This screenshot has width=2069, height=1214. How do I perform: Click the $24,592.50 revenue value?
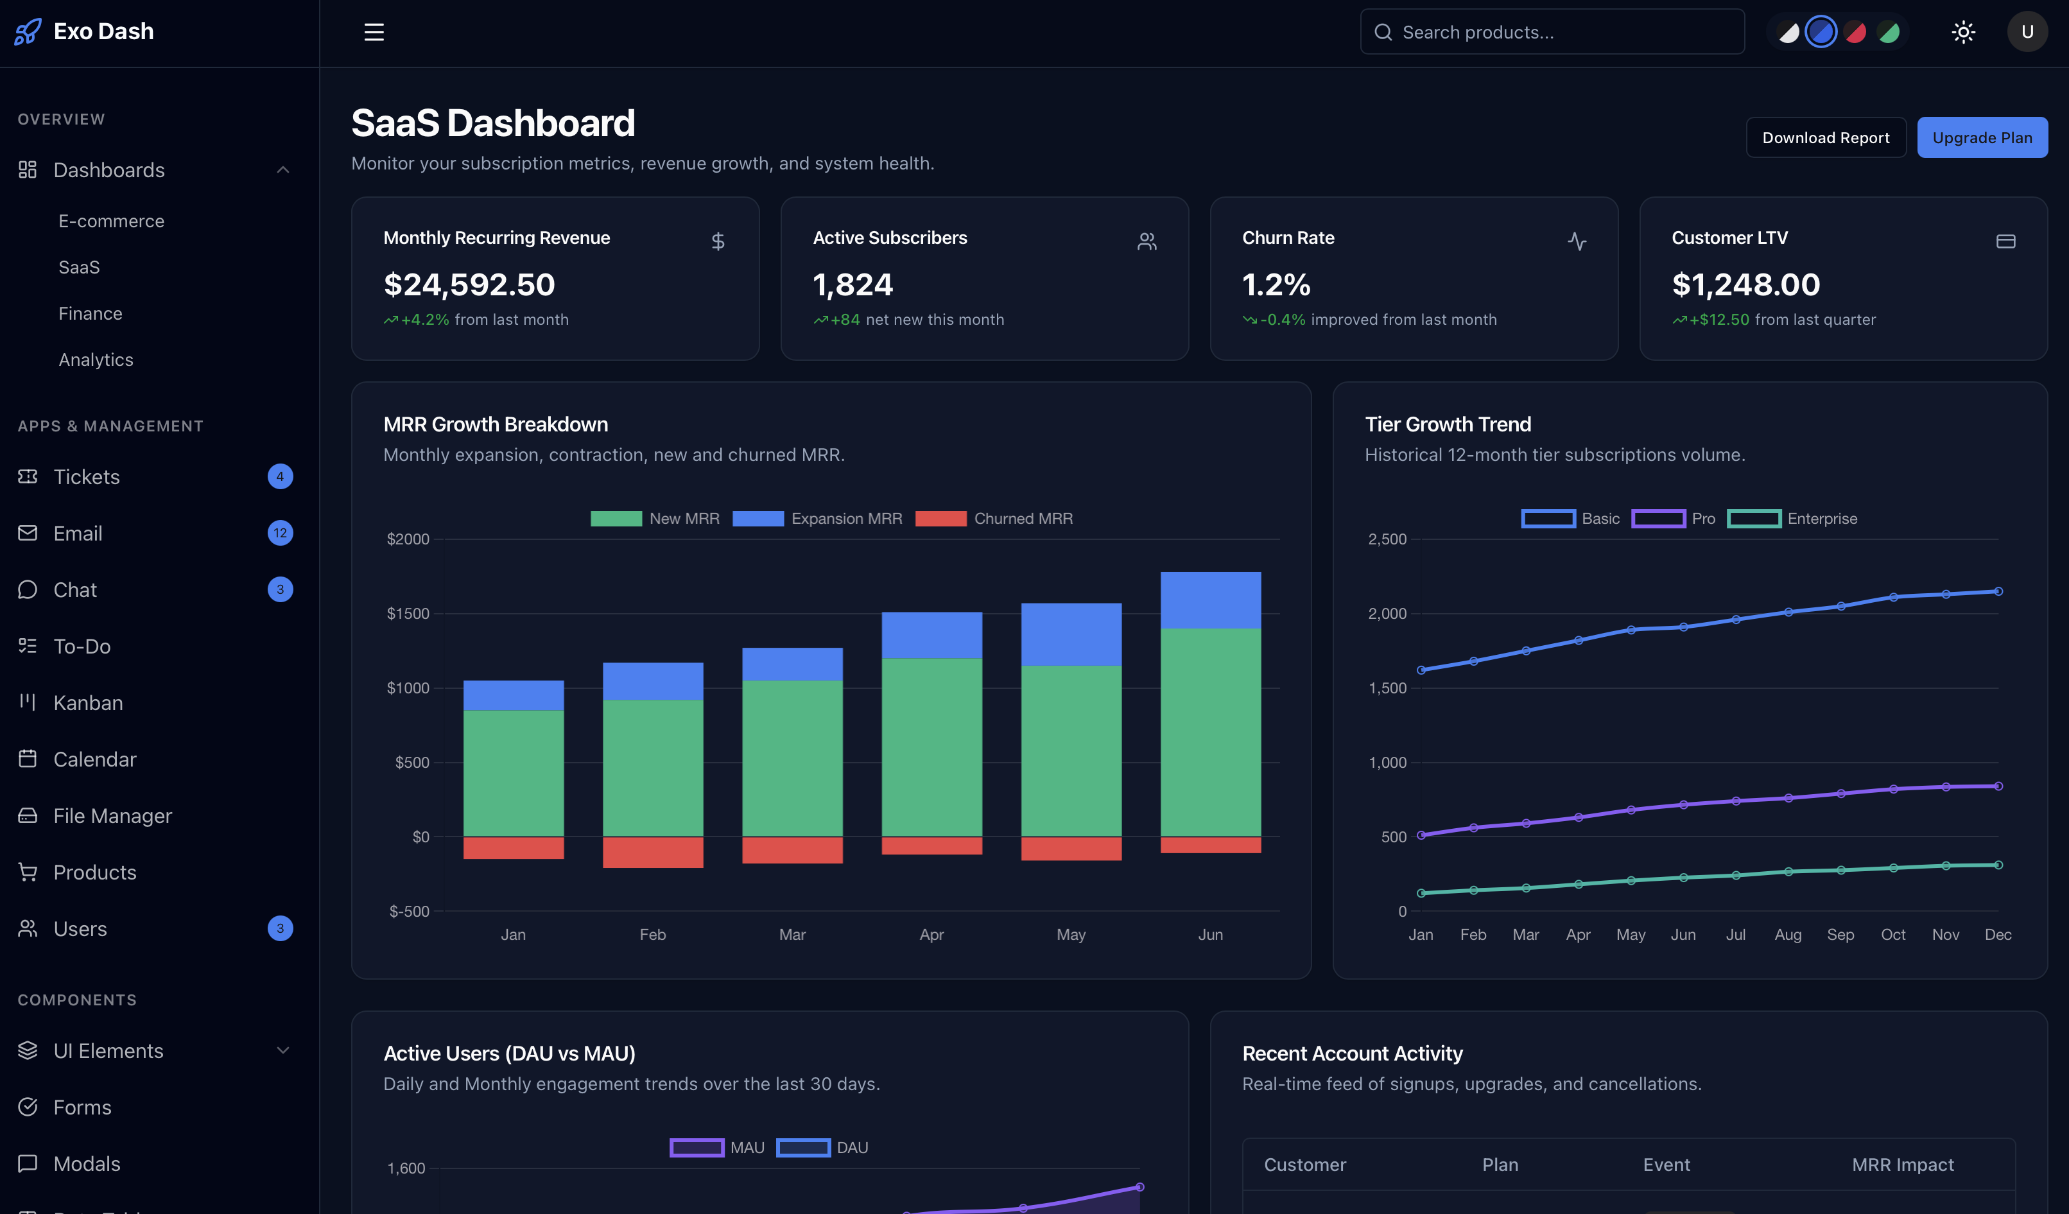point(470,285)
